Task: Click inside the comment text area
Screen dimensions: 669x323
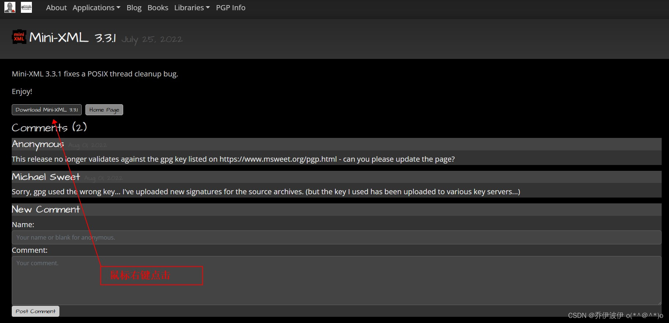Action: pyautogui.click(x=337, y=281)
